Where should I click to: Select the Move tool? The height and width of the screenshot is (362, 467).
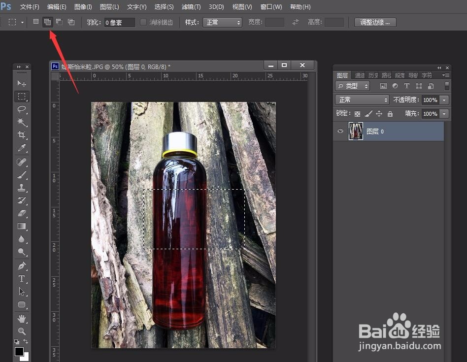click(22, 83)
